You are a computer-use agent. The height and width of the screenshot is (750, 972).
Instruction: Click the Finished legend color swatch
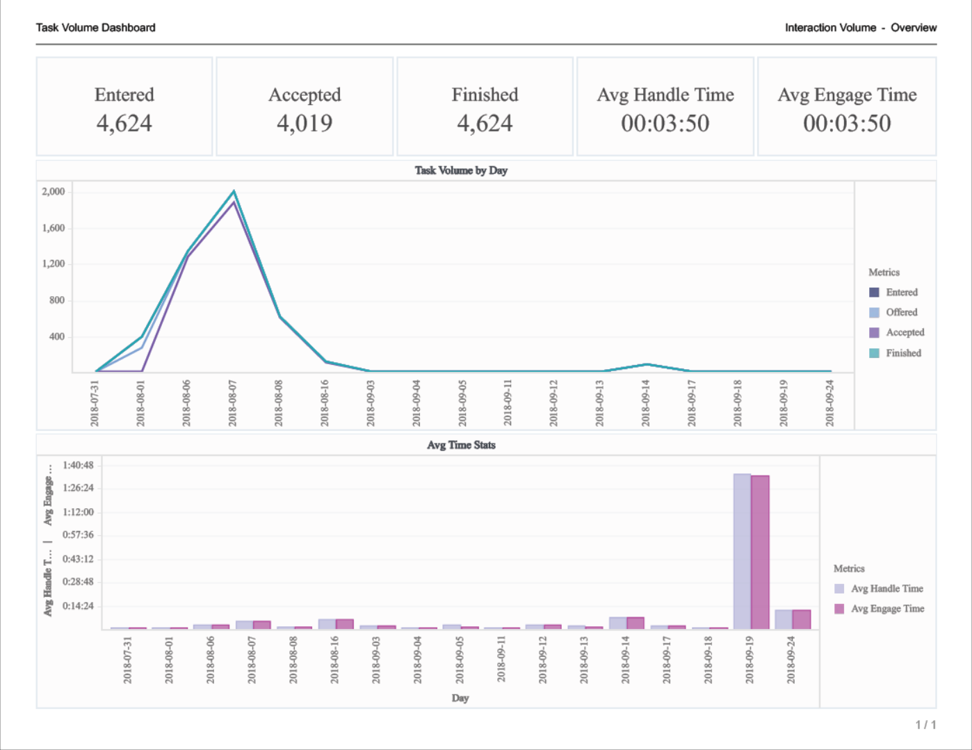click(874, 353)
